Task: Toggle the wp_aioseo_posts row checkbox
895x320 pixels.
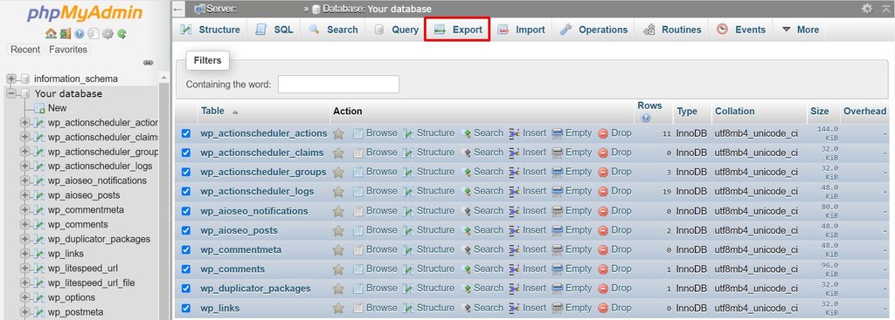Action: (x=185, y=230)
